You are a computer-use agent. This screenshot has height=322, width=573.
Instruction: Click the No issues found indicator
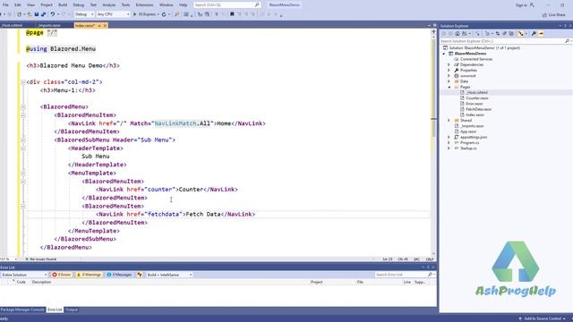coord(40,259)
